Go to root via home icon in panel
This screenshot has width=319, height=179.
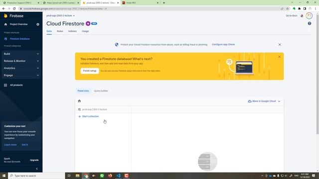click(x=79, y=101)
